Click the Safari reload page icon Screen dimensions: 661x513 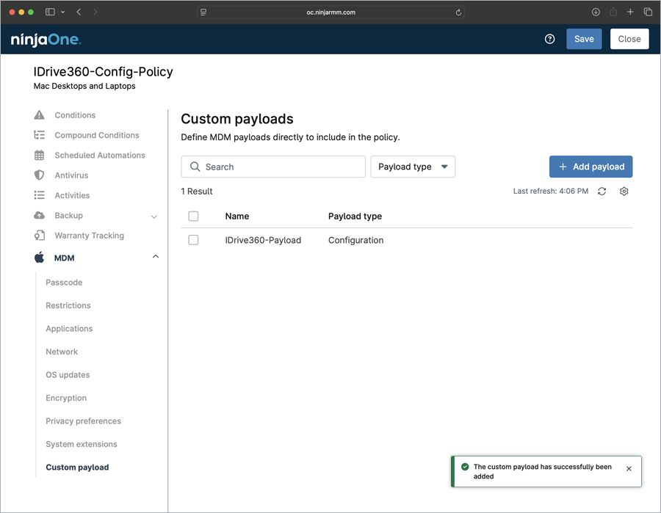click(x=459, y=12)
